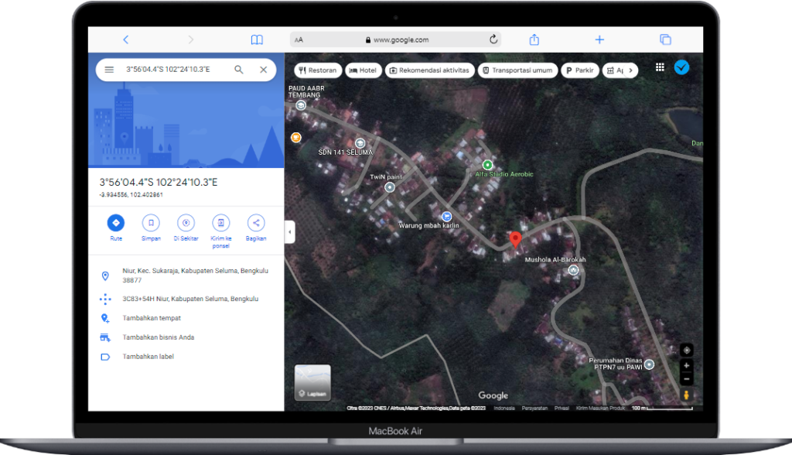Screen dimensions: 792x455
Task: Select the Restoran filter chip
Action: point(318,70)
